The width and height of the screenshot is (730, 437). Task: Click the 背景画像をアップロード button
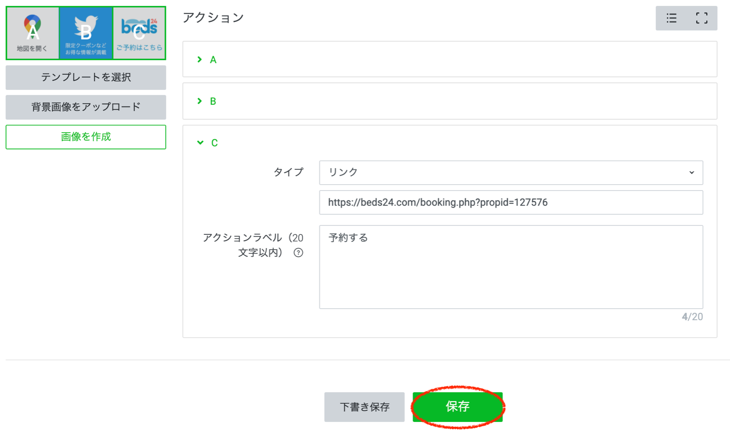86,107
